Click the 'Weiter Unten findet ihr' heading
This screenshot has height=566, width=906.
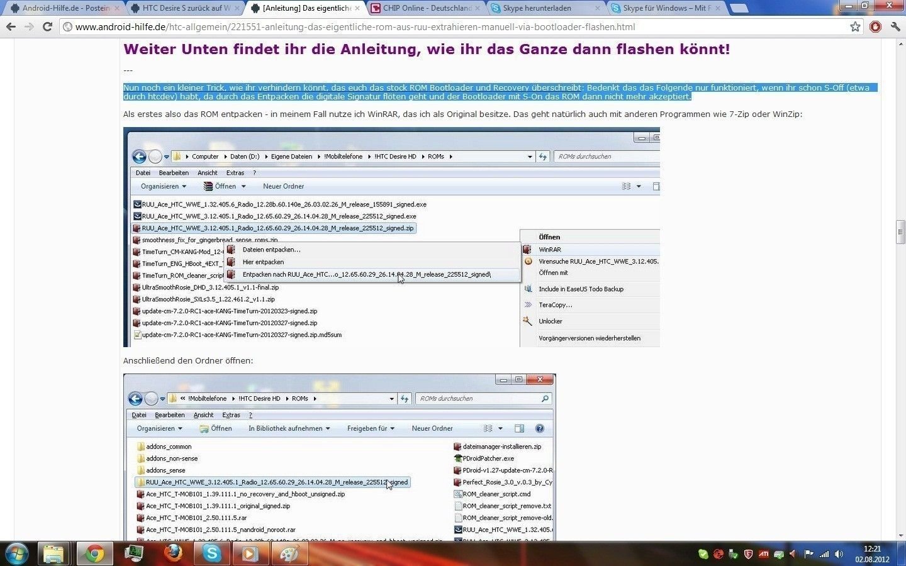coord(427,49)
